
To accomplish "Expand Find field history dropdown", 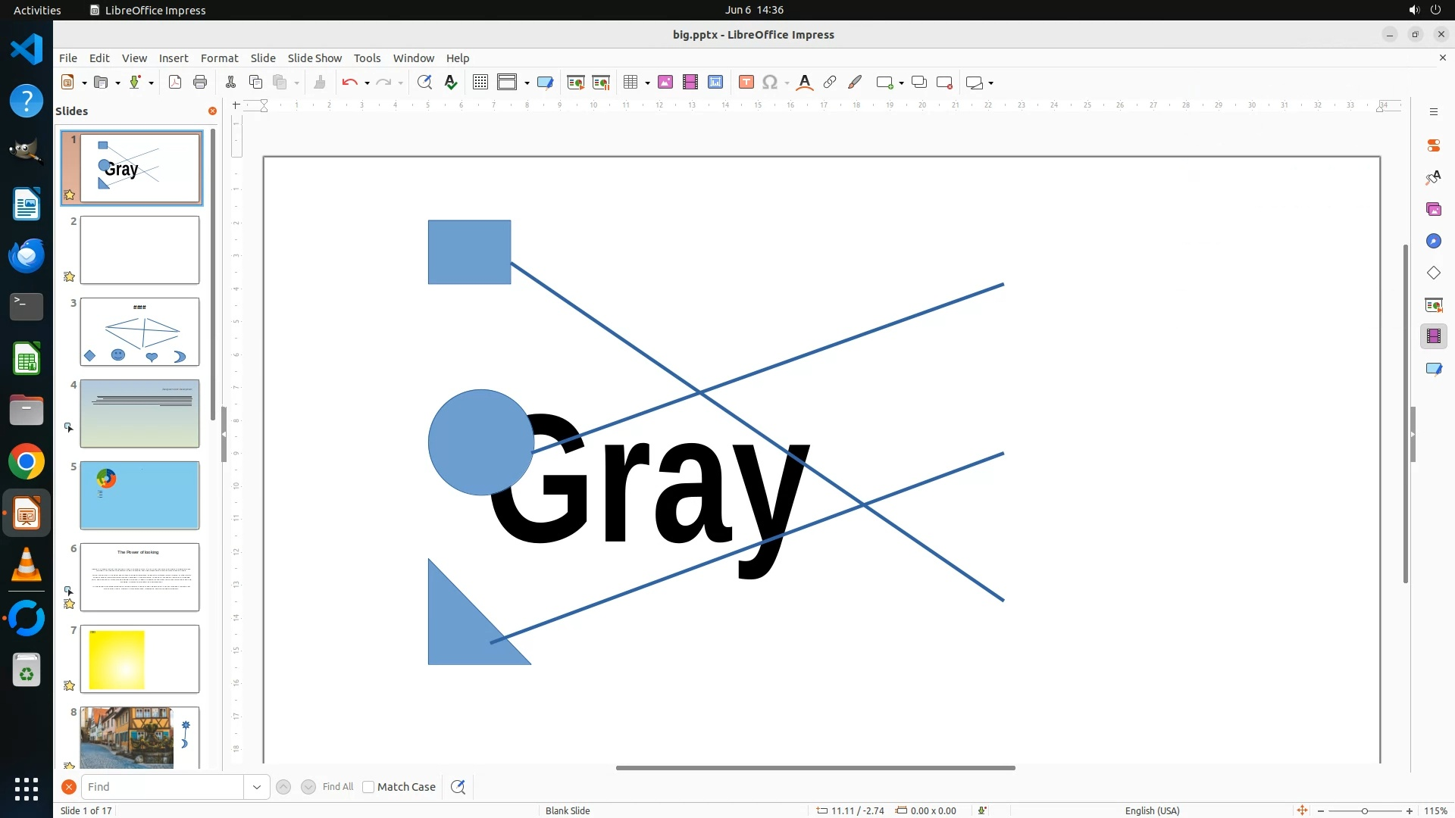I will click(x=257, y=787).
